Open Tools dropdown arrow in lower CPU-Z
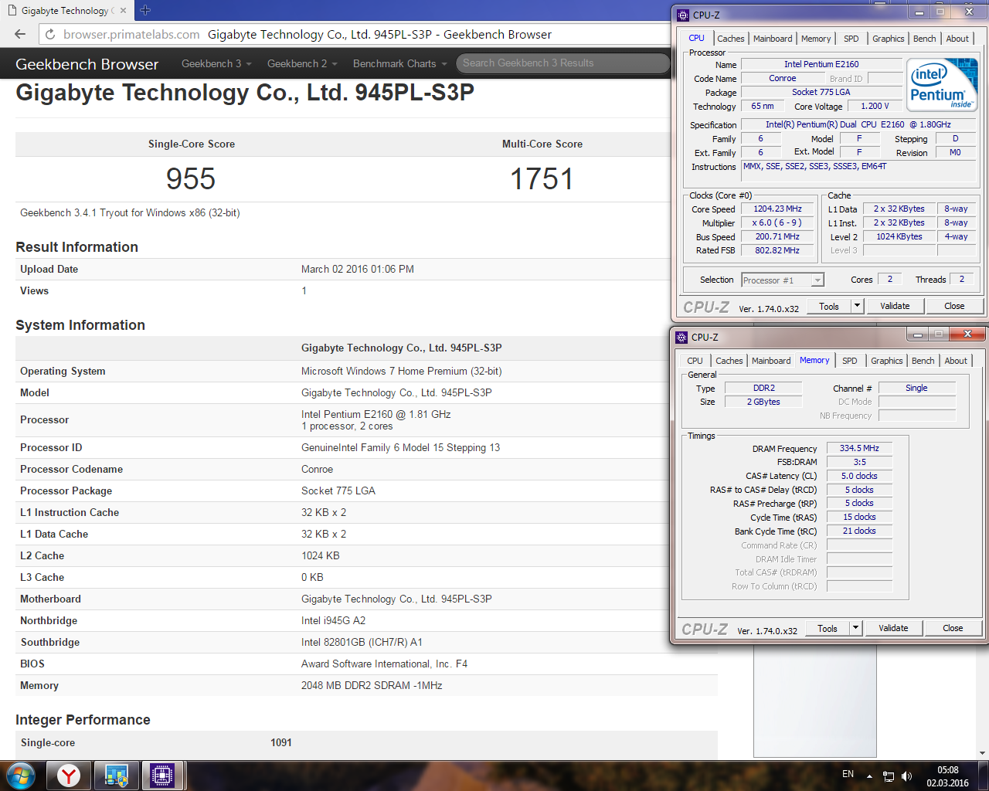989x791 pixels. click(855, 628)
